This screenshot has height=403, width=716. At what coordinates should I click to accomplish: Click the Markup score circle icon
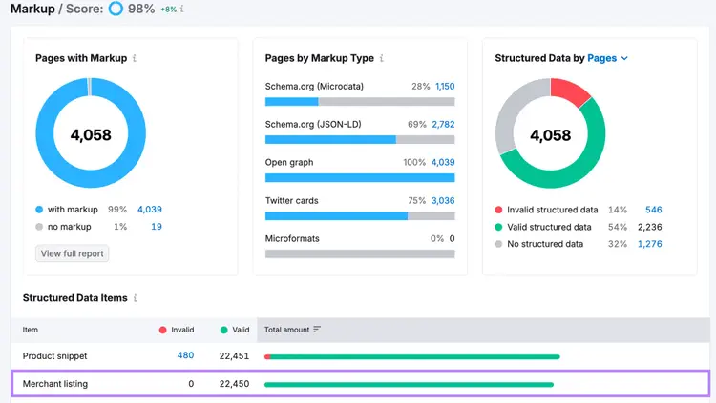click(x=116, y=9)
